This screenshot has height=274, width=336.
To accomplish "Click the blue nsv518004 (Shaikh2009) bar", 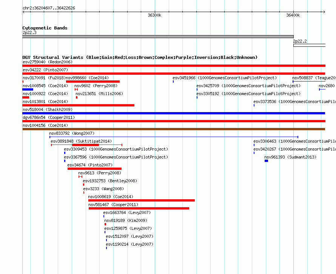I will 174,113.
